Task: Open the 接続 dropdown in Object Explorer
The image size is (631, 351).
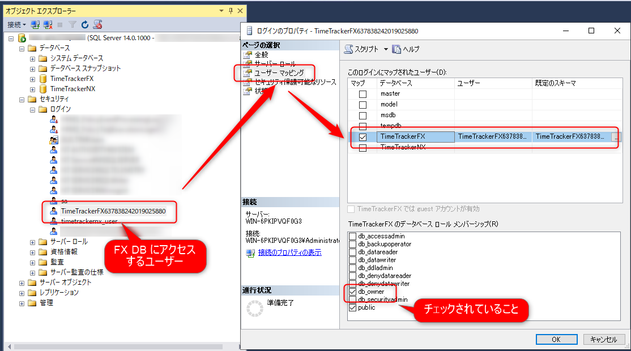Action: pos(16,25)
